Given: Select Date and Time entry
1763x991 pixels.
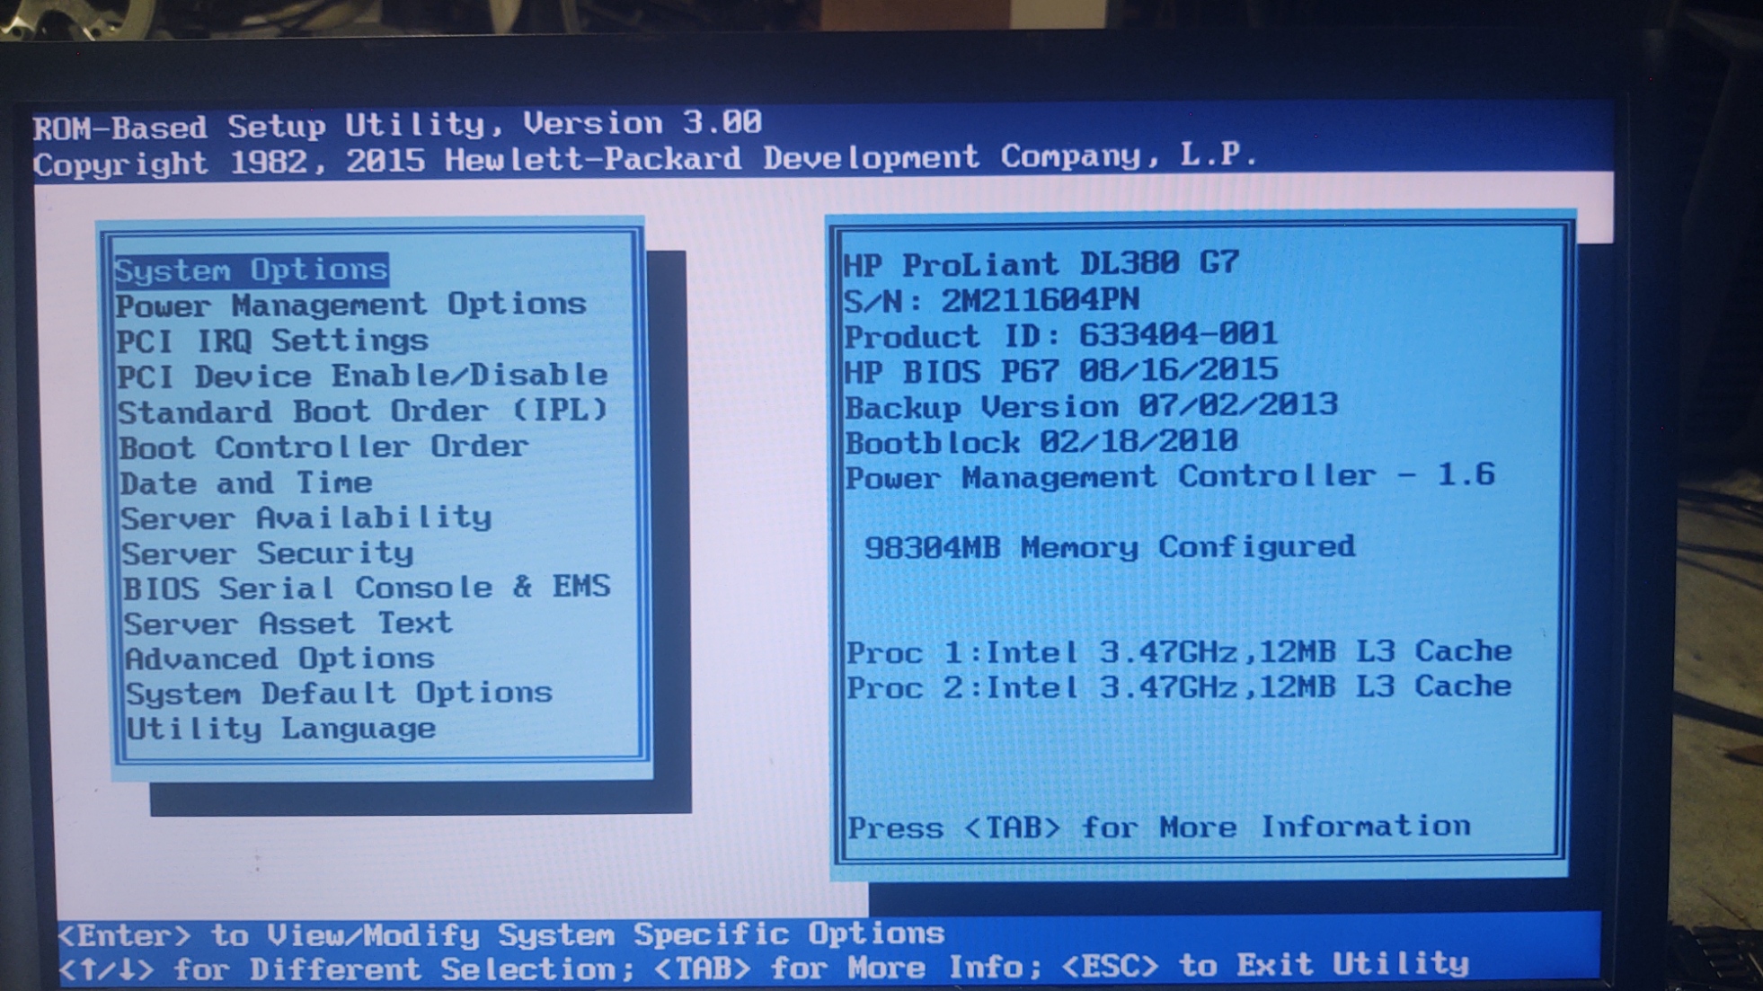Looking at the screenshot, I should [x=245, y=482].
